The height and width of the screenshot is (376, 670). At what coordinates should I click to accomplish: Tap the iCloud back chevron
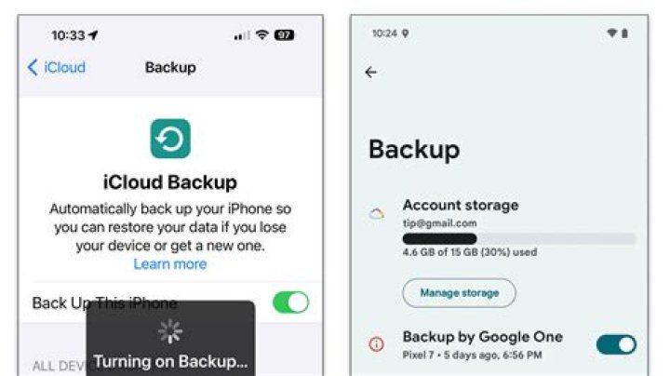tap(33, 68)
